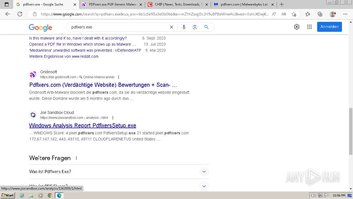Open Gridinsoft result options dots
Image resolution: width=353 pixels, height=199 pixels.
click(119, 77)
